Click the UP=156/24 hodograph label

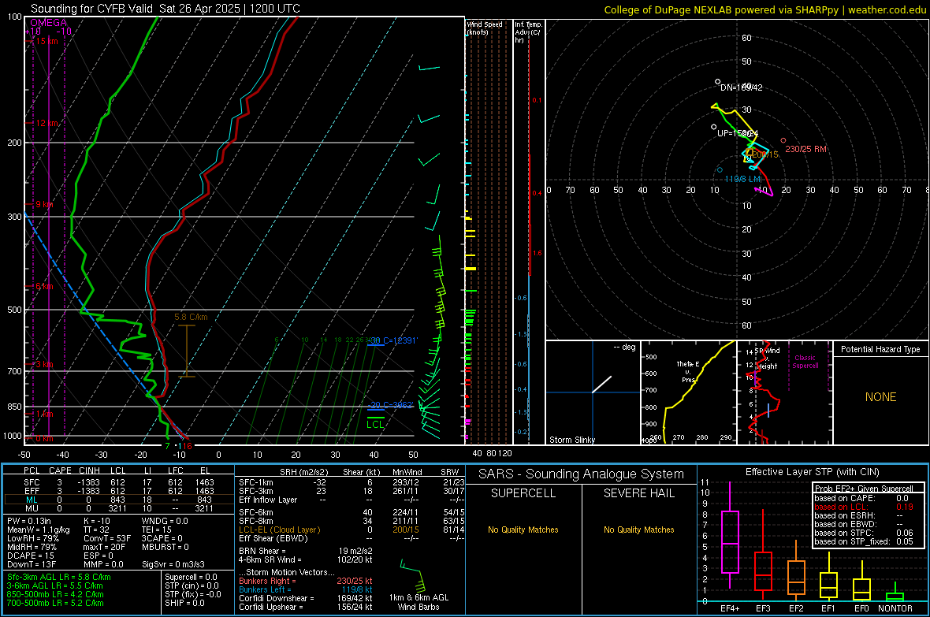pos(737,133)
